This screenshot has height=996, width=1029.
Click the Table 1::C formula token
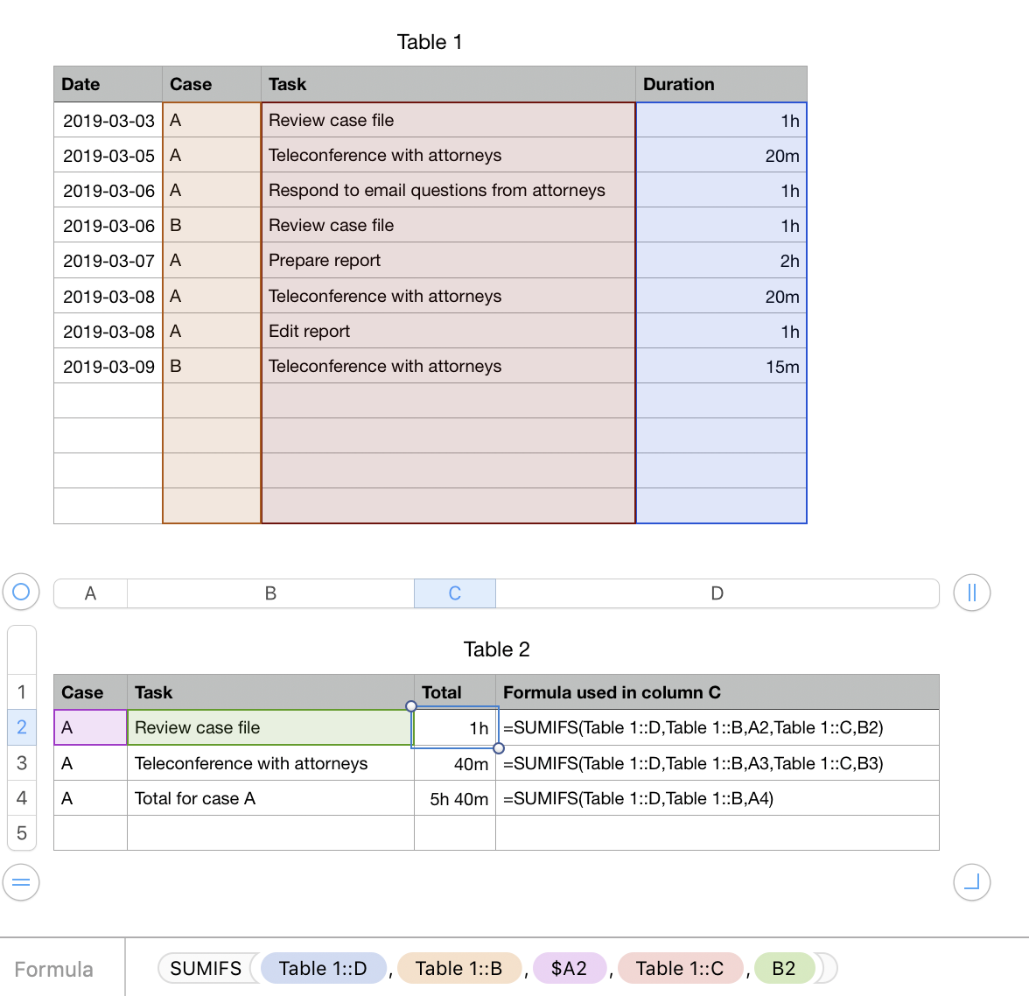point(680,968)
